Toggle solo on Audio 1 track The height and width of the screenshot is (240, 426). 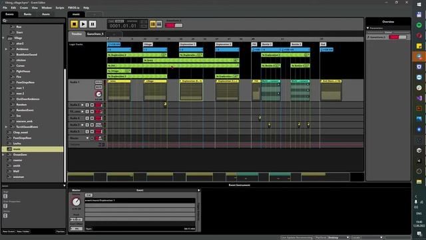[99, 82]
